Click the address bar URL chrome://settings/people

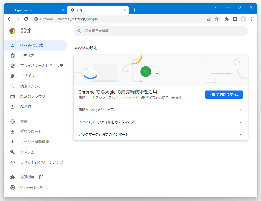pos(78,19)
